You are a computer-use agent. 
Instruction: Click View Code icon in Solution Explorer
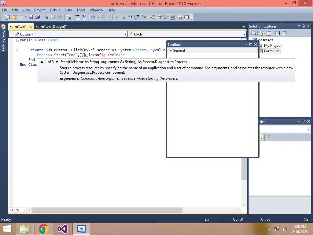[x=278, y=33]
